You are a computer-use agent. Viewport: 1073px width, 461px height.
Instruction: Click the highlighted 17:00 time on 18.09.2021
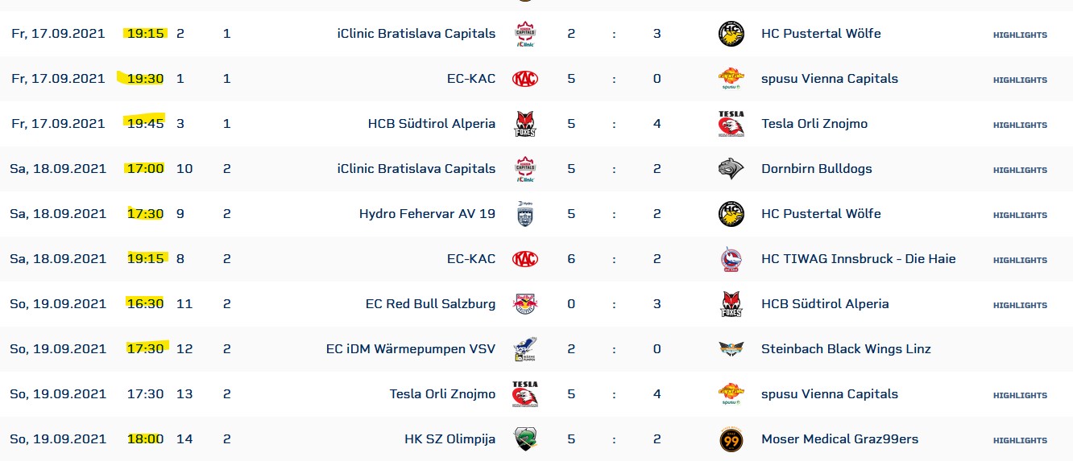(x=145, y=169)
